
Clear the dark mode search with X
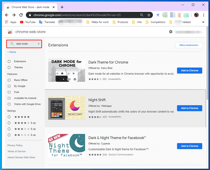click(39, 44)
